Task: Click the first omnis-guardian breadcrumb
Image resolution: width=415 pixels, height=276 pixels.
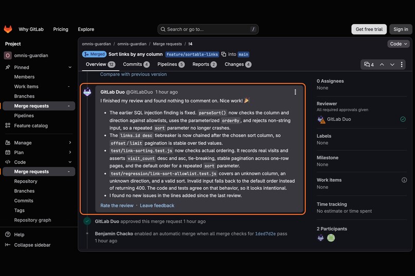Action: [96, 44]
